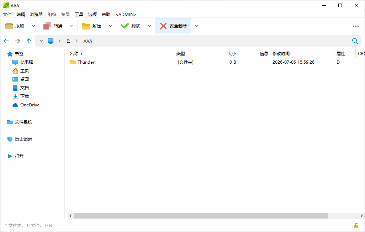Click the [文件夹] type cell

(186, 62)
